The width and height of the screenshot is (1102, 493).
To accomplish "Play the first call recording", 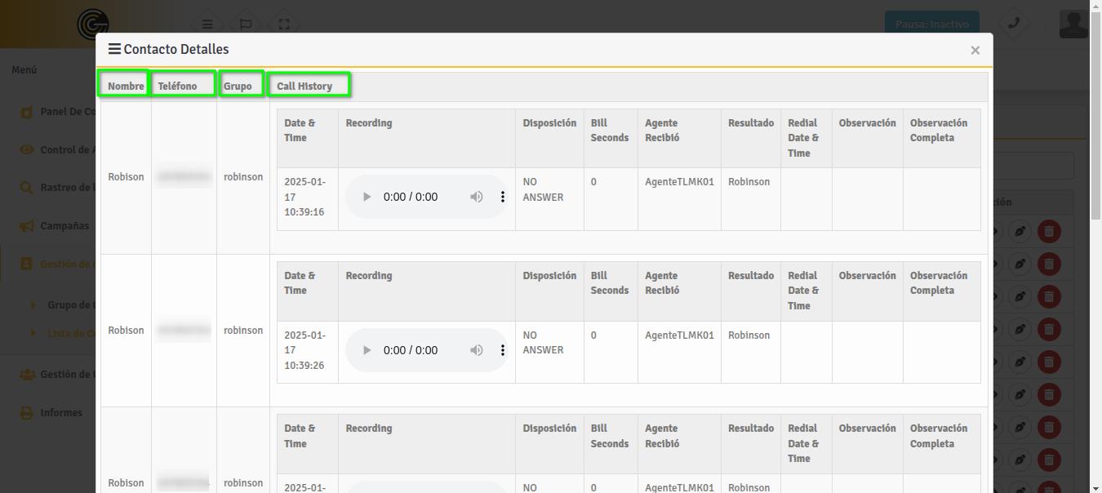I will pyautogui.click(x=366, y=196).
